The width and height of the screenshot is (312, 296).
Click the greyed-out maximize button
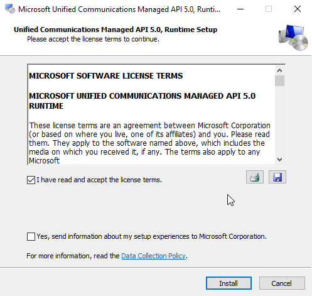point(269,9)
